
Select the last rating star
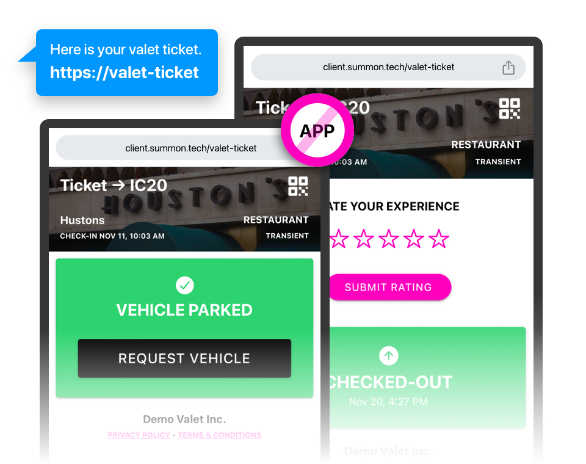[438, 239]
